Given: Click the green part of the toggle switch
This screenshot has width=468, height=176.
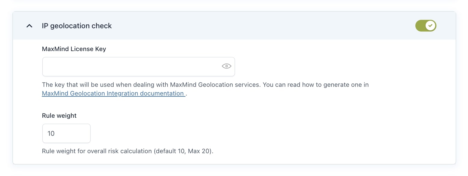Looking at the screenshot, I should pyautogui.click(x=420, y=26).
